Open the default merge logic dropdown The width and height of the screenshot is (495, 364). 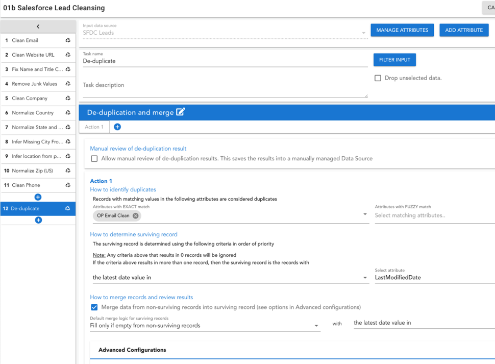click(204, 325)
